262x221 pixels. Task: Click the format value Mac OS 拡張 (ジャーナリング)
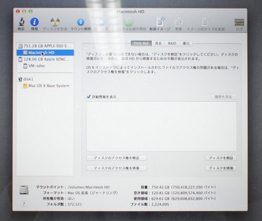point(93,193)
